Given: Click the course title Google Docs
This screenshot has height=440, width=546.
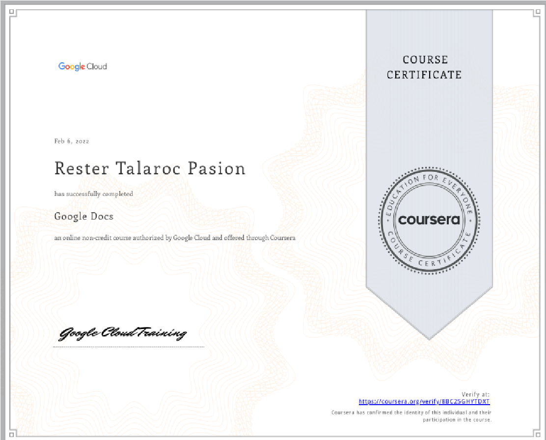Looking at the screenshot, I should coord(84,217).
